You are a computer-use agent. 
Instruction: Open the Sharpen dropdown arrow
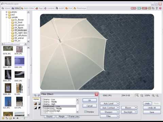pyautogui.click(x=118, y=112)
